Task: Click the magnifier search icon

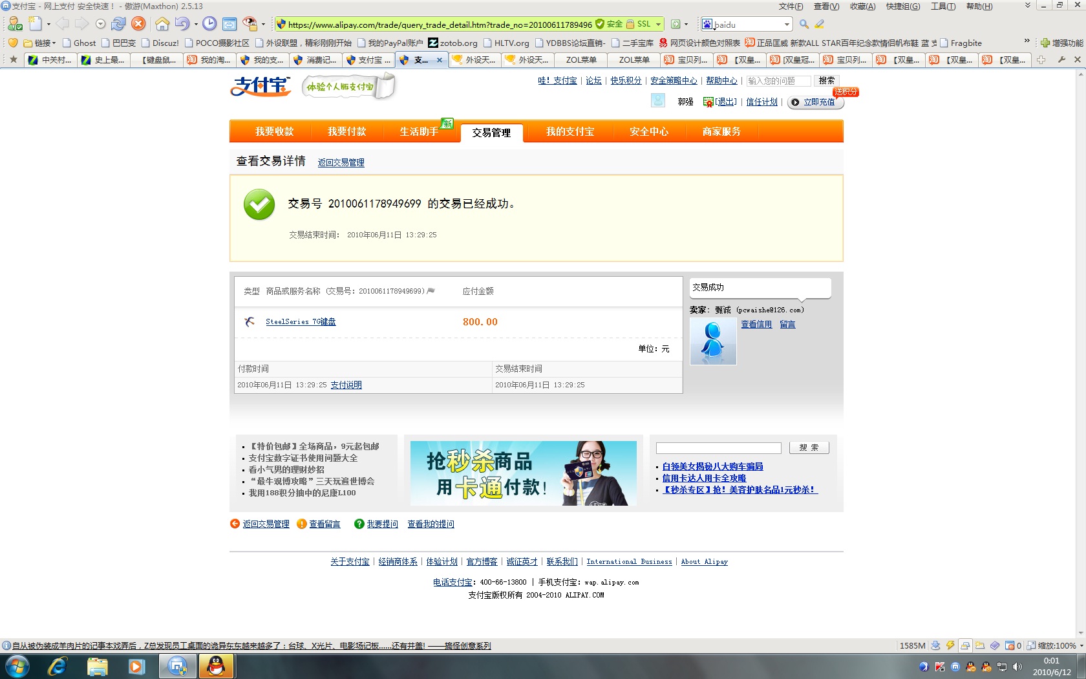Action: [x=804, y=24]
